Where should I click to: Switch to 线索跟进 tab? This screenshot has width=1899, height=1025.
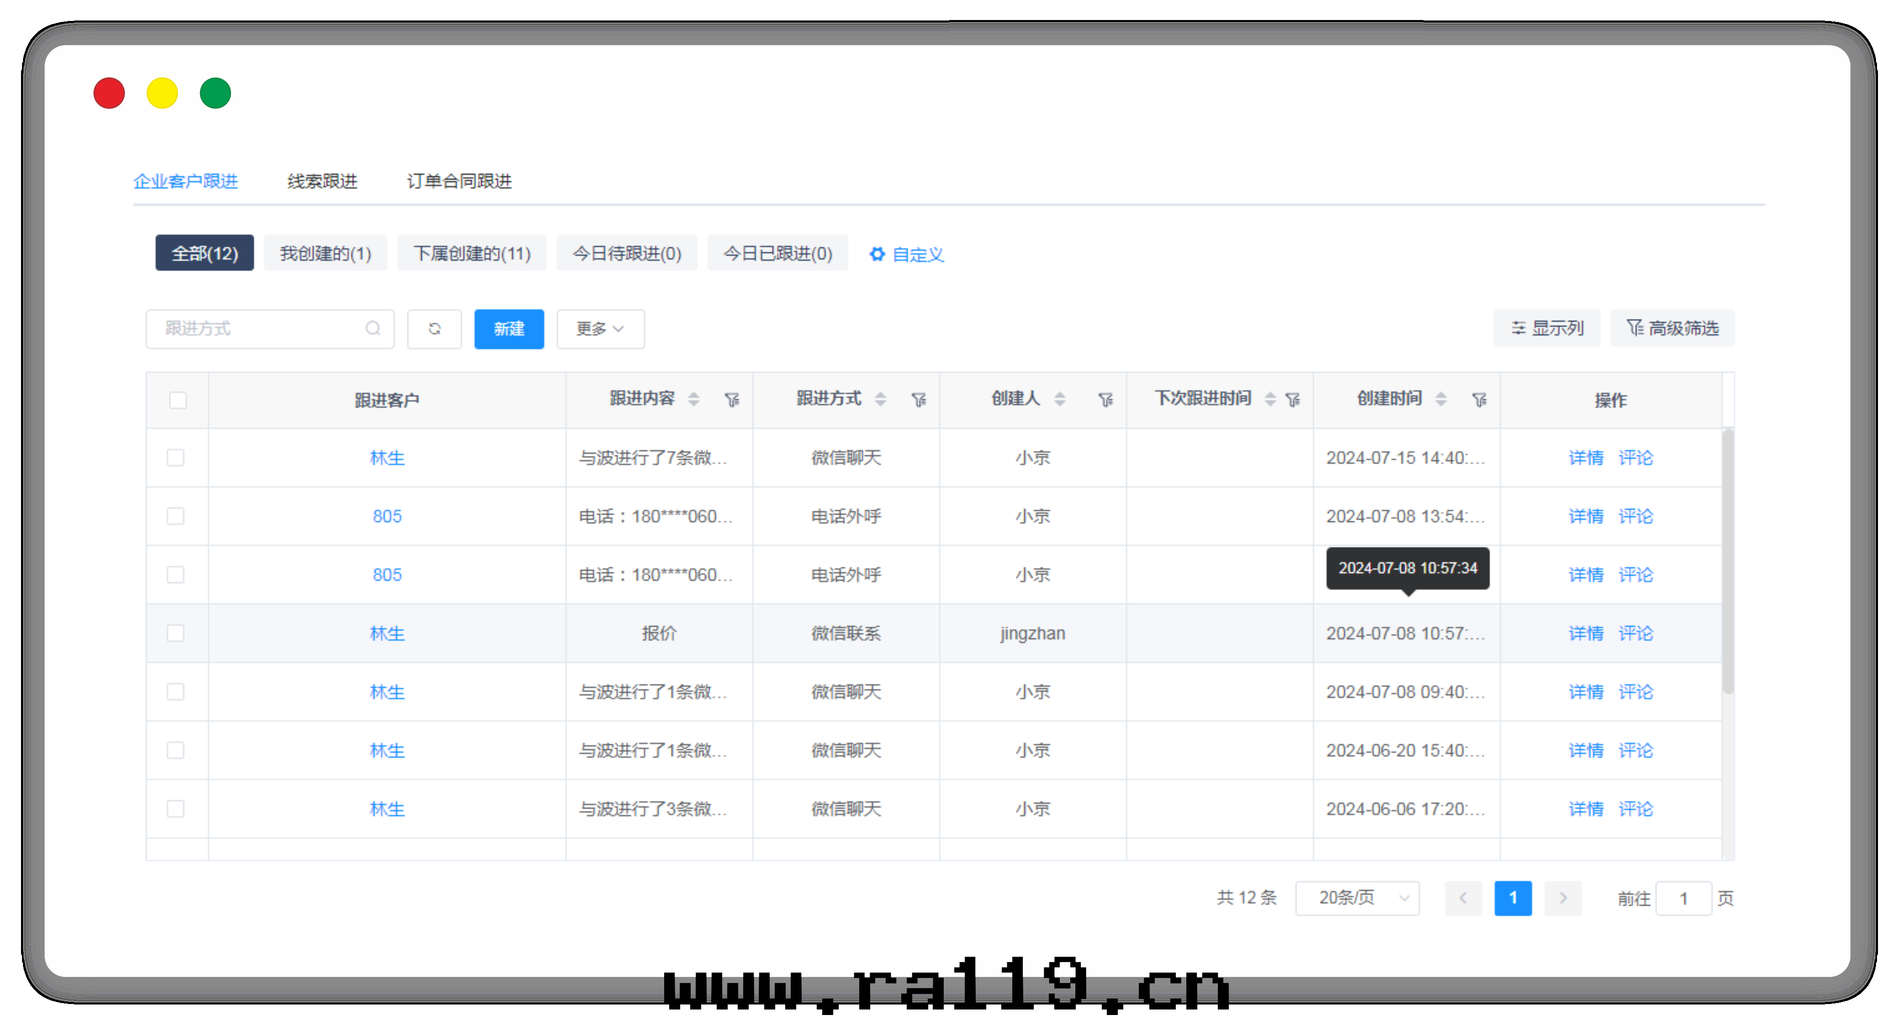(322, 181)
